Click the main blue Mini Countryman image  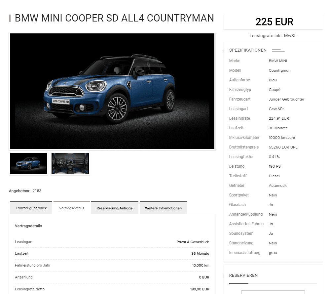tap(112, 91)
